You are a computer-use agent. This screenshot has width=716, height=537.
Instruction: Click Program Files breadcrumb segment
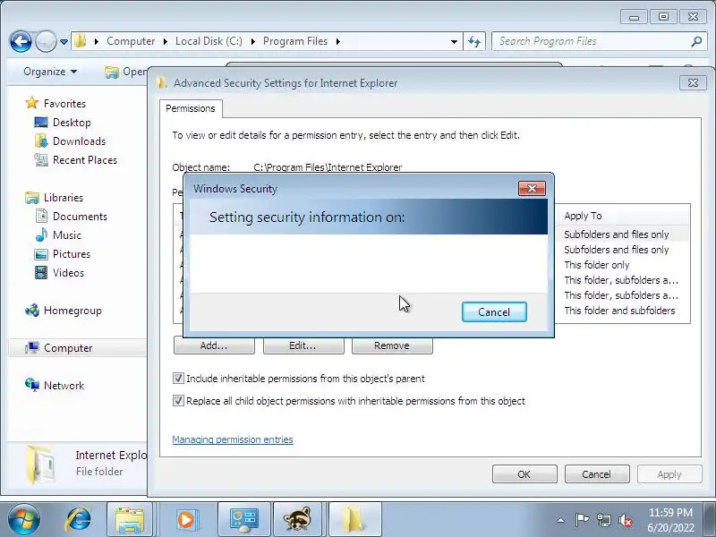click(x=295, y=41)
